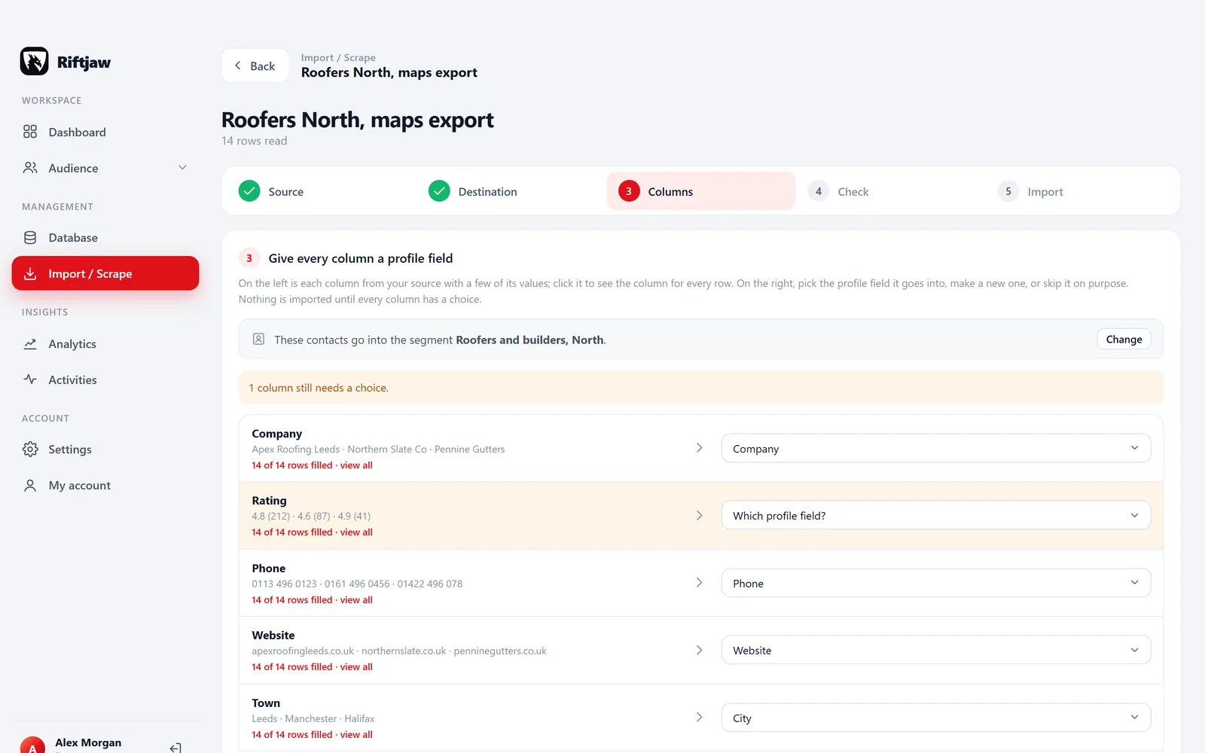1205x753 pixels.
Task: Click the segment contact icon in the info bar
Action: [258, 339]
